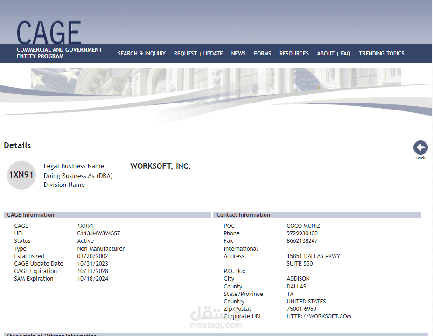Click the Established date 03/20/2002

coord(92,256)
